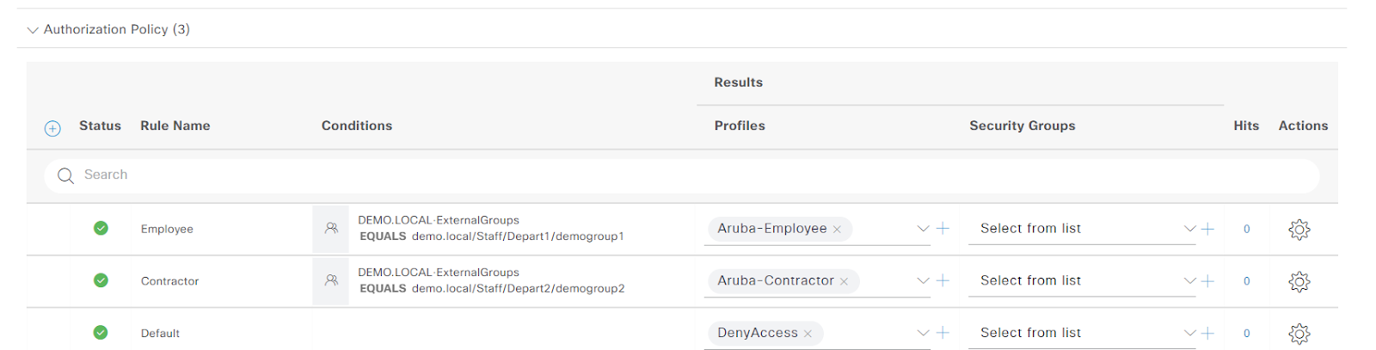The width and height of the screenshot is (1376, 350).
Task: Remove the Aruba-Employee profile tag
Action: coord(837,230)
